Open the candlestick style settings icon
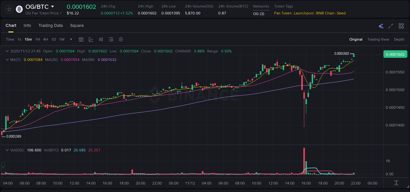The image size is (410, 192). 101,39
